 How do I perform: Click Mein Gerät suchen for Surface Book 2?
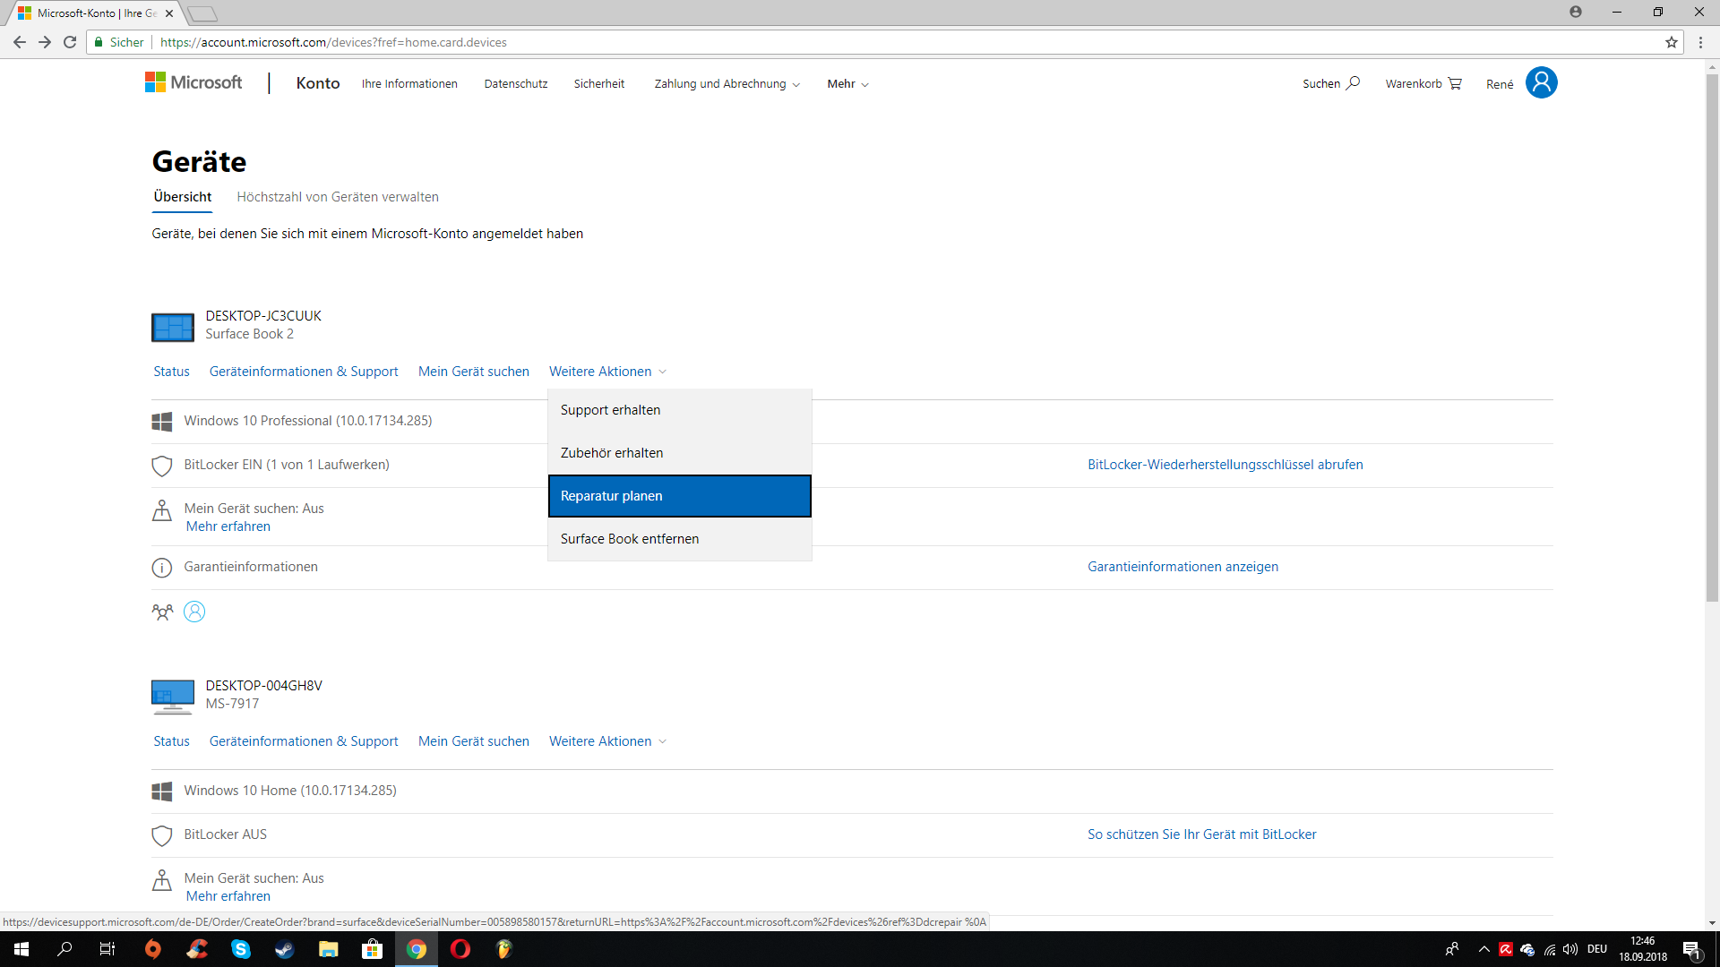[474, 372]
